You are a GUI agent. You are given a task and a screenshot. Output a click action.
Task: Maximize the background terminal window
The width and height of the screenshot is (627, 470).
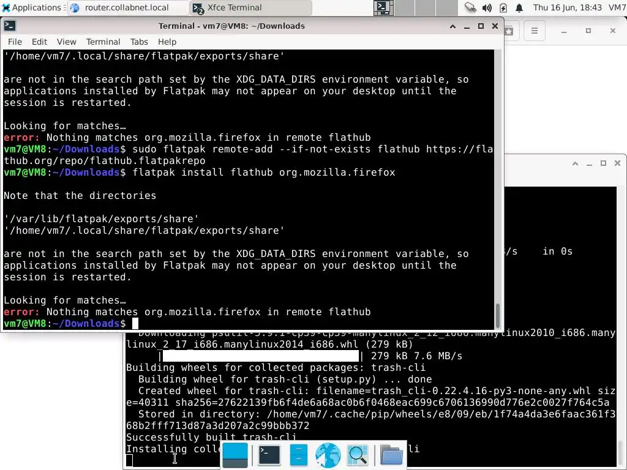603,163
